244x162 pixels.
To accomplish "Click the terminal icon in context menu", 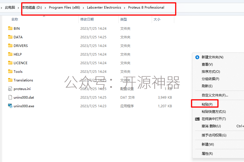I will 197,119.
